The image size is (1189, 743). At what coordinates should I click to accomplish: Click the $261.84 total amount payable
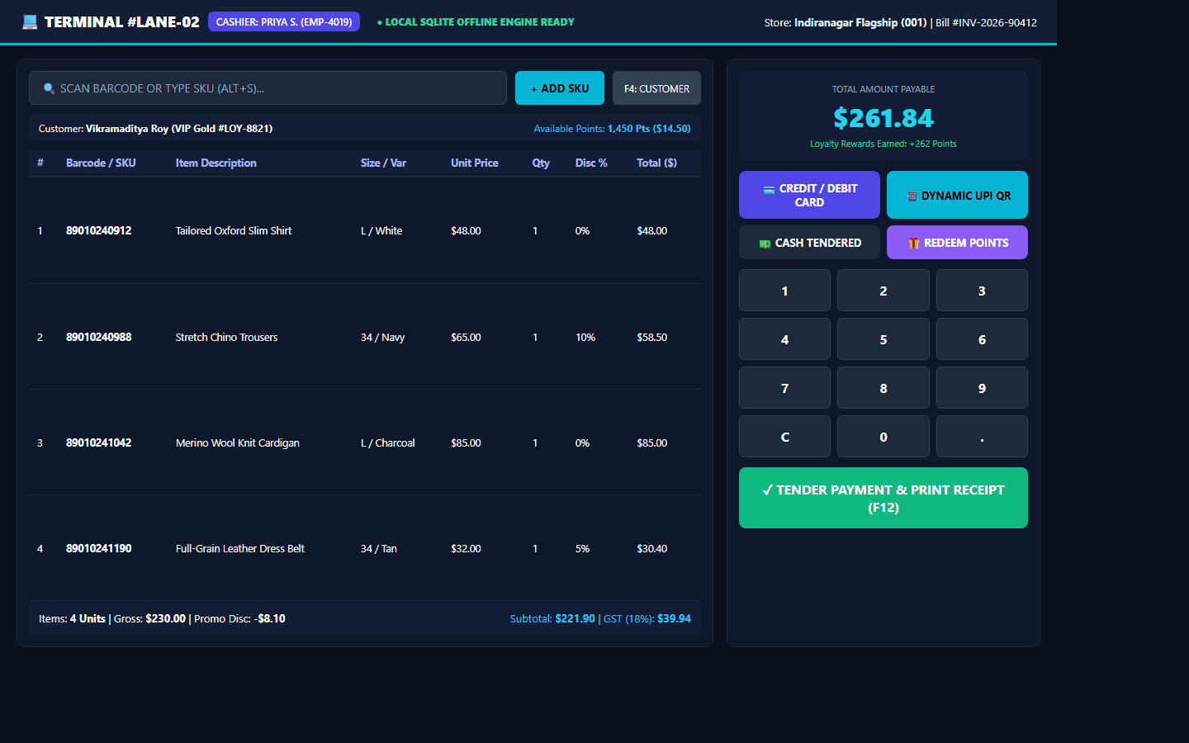click(883, 118)
